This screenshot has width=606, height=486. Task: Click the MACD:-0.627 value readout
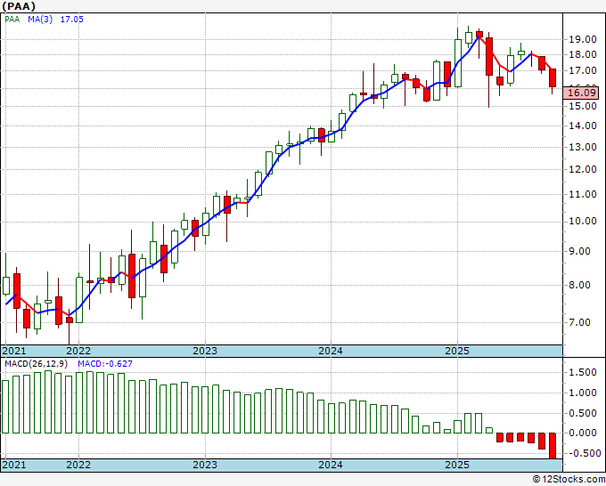(x=105, y=364)
